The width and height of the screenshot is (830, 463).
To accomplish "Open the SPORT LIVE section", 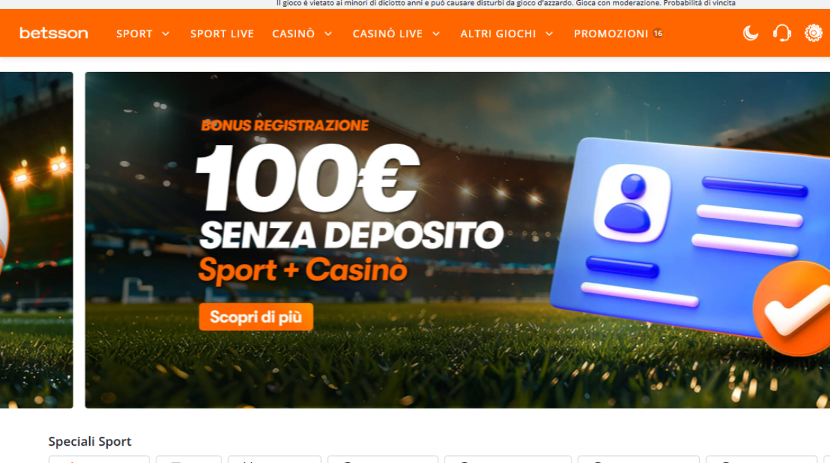I will tap(222, 33).
